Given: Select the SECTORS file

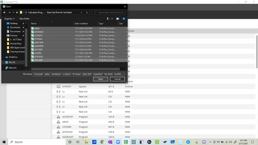Looking at the screenshot, I should pyautogui.click(x=79, y=50).
